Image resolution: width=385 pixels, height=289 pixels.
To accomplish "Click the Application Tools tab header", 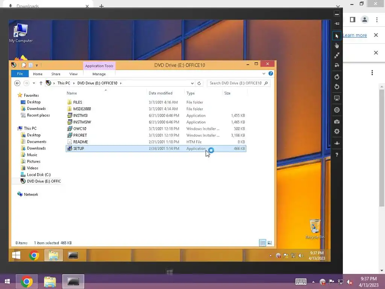I will (99, 65).
